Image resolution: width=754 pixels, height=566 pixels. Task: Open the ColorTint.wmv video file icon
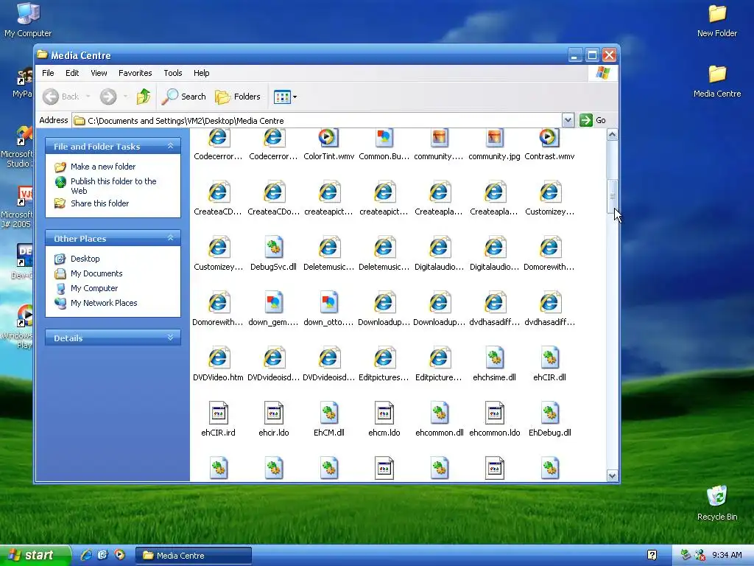[x=328, y=138]
